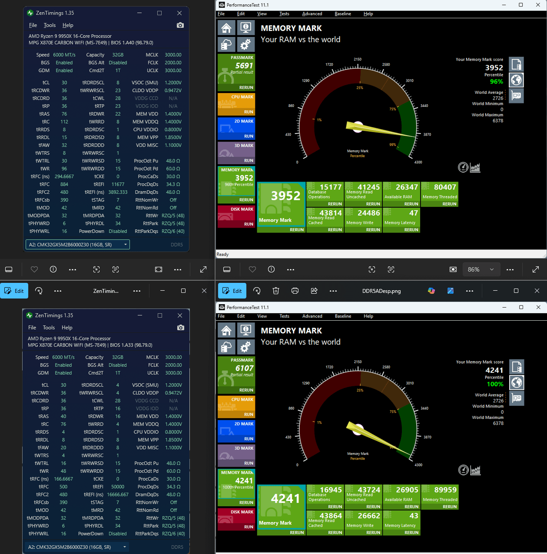Open the 86% zoom dropdown
Viewport: 547px width, 554px height.
pos(481,269)
